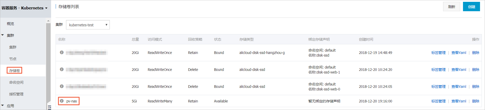
Task: Click the 创建 button
Action: coord(471,7)
